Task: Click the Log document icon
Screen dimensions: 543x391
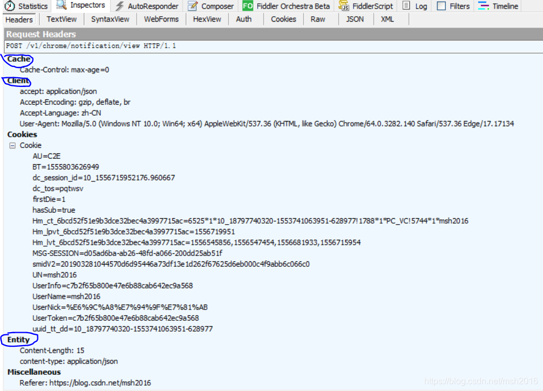Action: coord(406,6)
